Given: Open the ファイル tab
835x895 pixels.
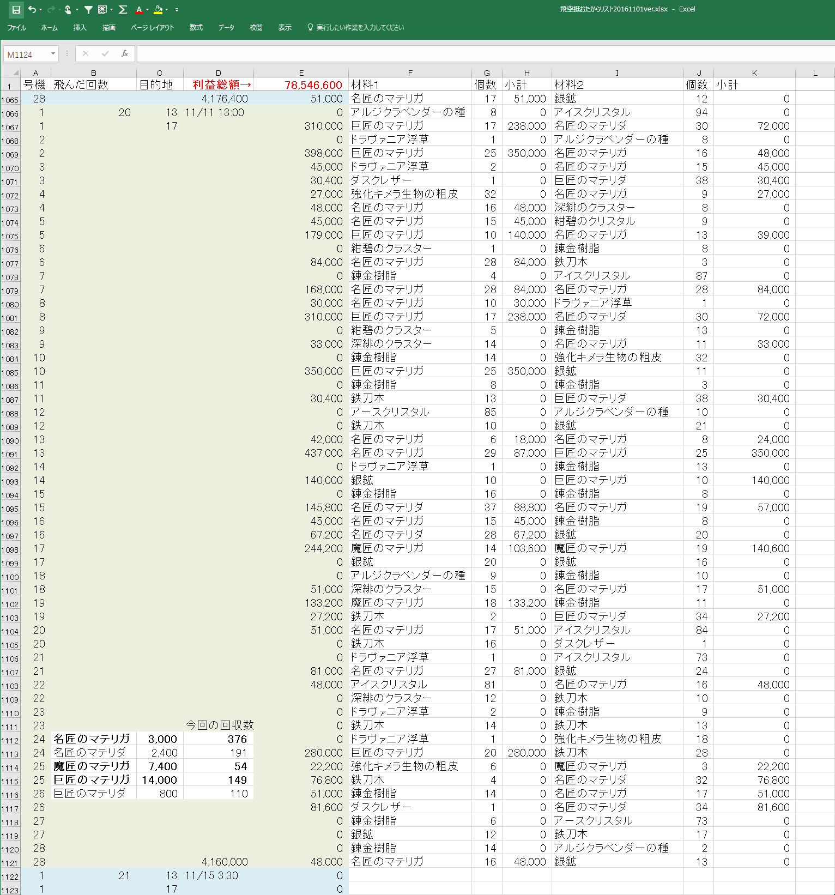Looking at the screenshot, I should tap(16, 27).
